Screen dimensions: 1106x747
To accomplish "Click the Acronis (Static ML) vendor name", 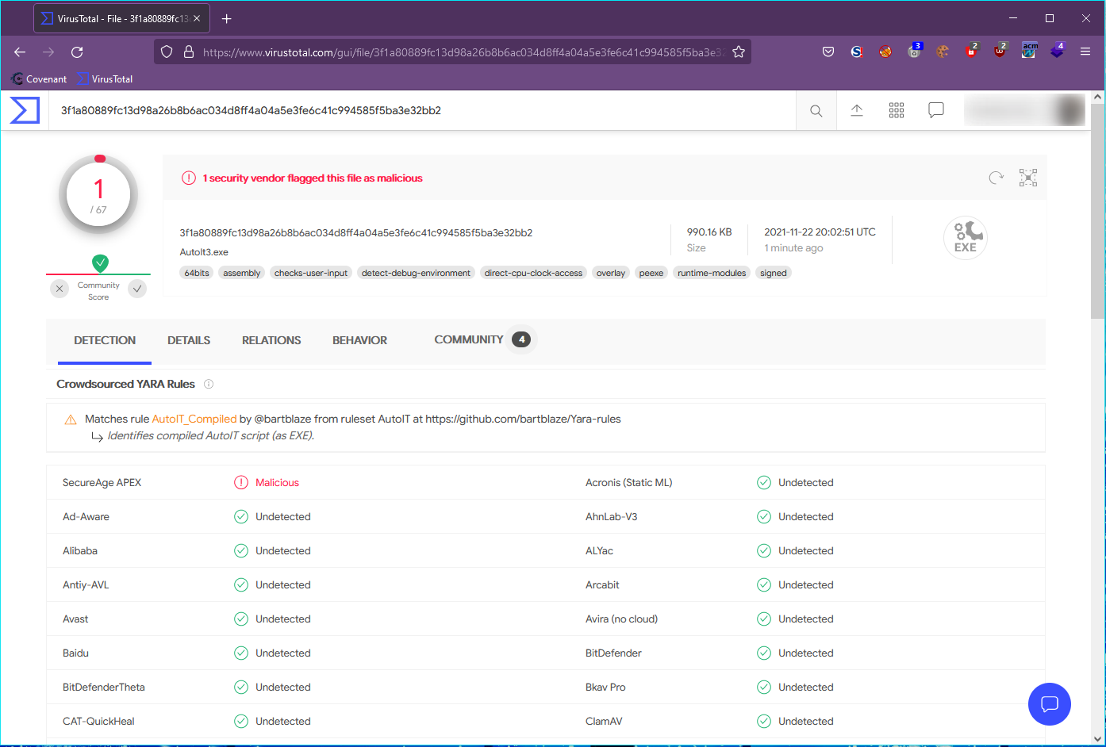I will 628,482.
